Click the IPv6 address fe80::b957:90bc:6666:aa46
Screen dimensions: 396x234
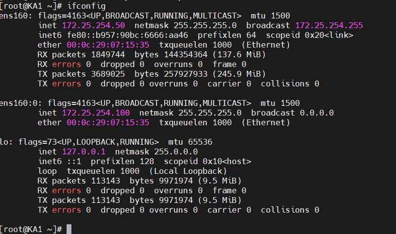[127, 35]
